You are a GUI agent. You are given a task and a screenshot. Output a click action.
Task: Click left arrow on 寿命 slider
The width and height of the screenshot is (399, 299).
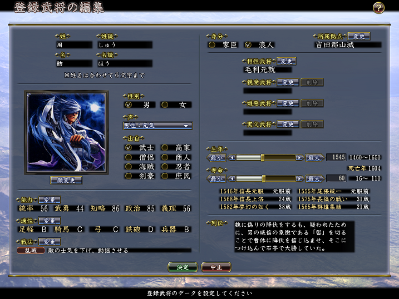click(x=231, y=178)
